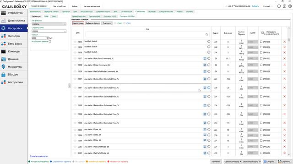Screen dimensions: 293x164
Task: Open the Данные sidebar icon
Action: [3, 59]
